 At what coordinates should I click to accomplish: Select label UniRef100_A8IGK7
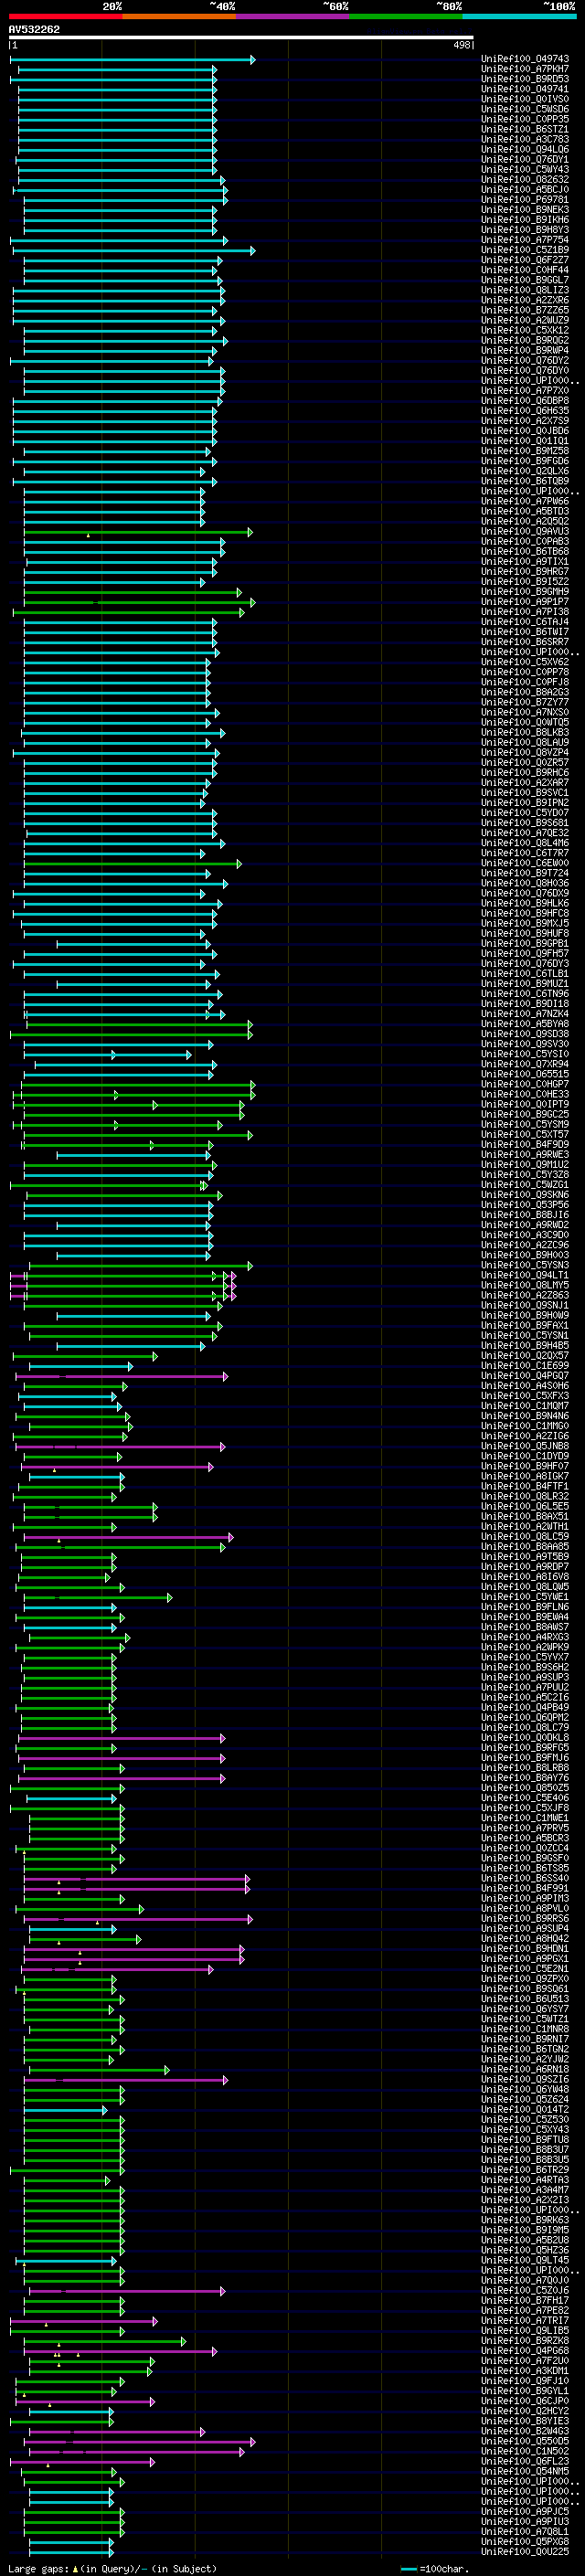[x=525, y=1476]
